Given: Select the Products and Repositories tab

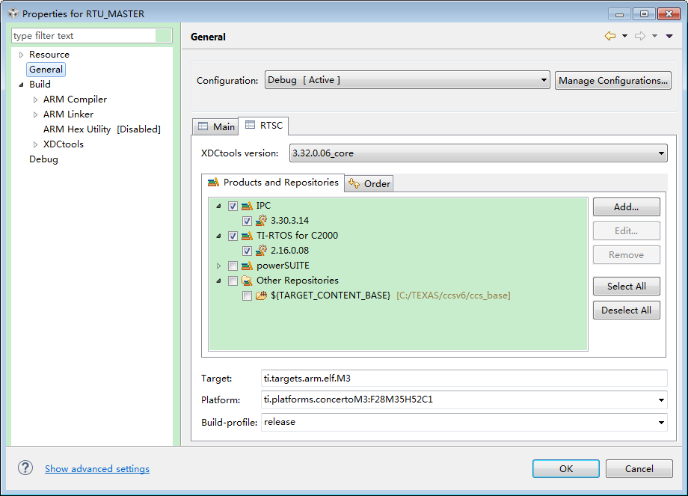Looking at the screenshot, I should 273,182.
